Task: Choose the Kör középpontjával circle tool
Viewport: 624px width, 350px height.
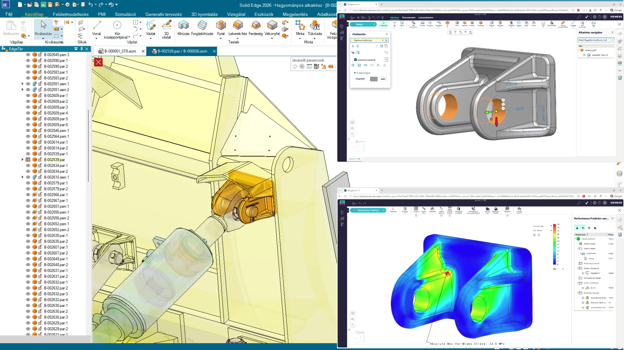Action: point(117,29)
